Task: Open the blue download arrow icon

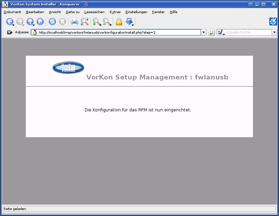Action: point(129,22)
